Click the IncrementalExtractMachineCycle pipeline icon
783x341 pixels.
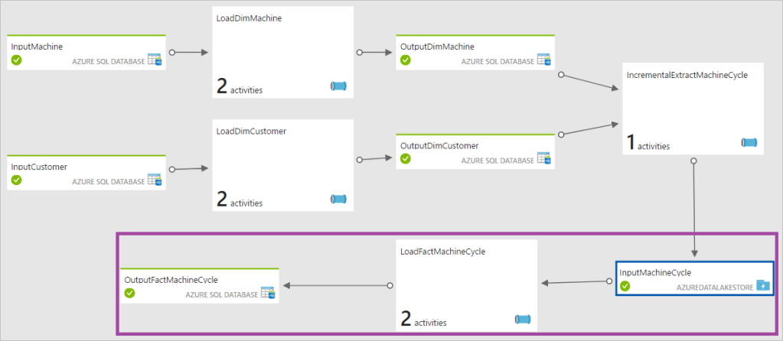tap(749, 143)
